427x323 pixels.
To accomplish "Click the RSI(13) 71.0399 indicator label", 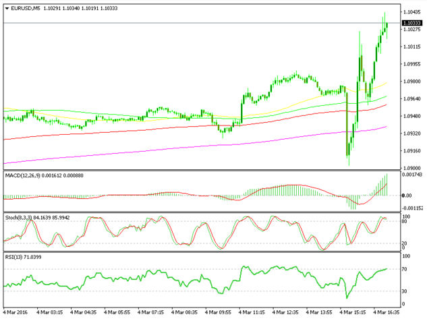I will [23, 257].
